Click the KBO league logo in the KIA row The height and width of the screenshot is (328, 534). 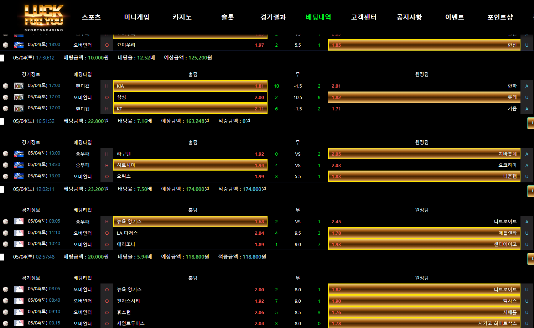click(x=19, y=86)
